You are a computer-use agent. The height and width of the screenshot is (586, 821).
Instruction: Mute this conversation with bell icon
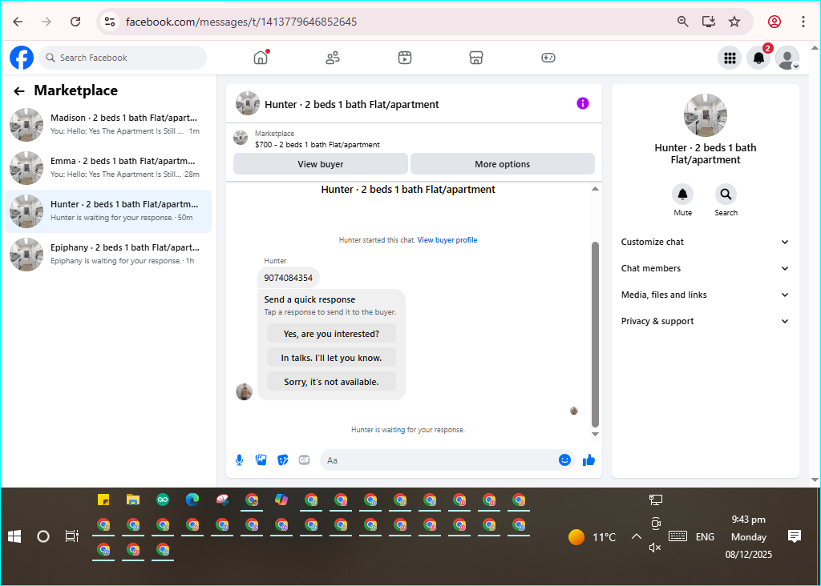pos(683,195)
